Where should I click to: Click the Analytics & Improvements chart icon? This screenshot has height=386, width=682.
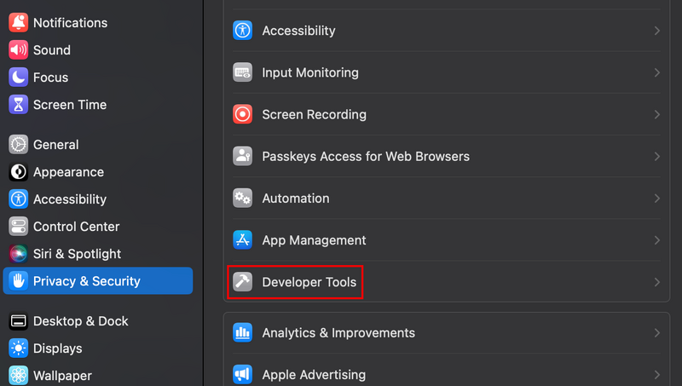click(x=242, y=332)
